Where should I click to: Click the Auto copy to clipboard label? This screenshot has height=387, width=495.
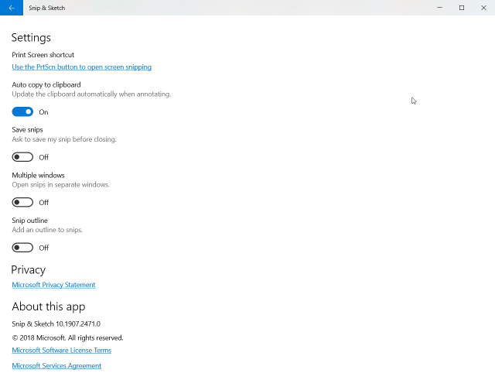click(46, 84)
